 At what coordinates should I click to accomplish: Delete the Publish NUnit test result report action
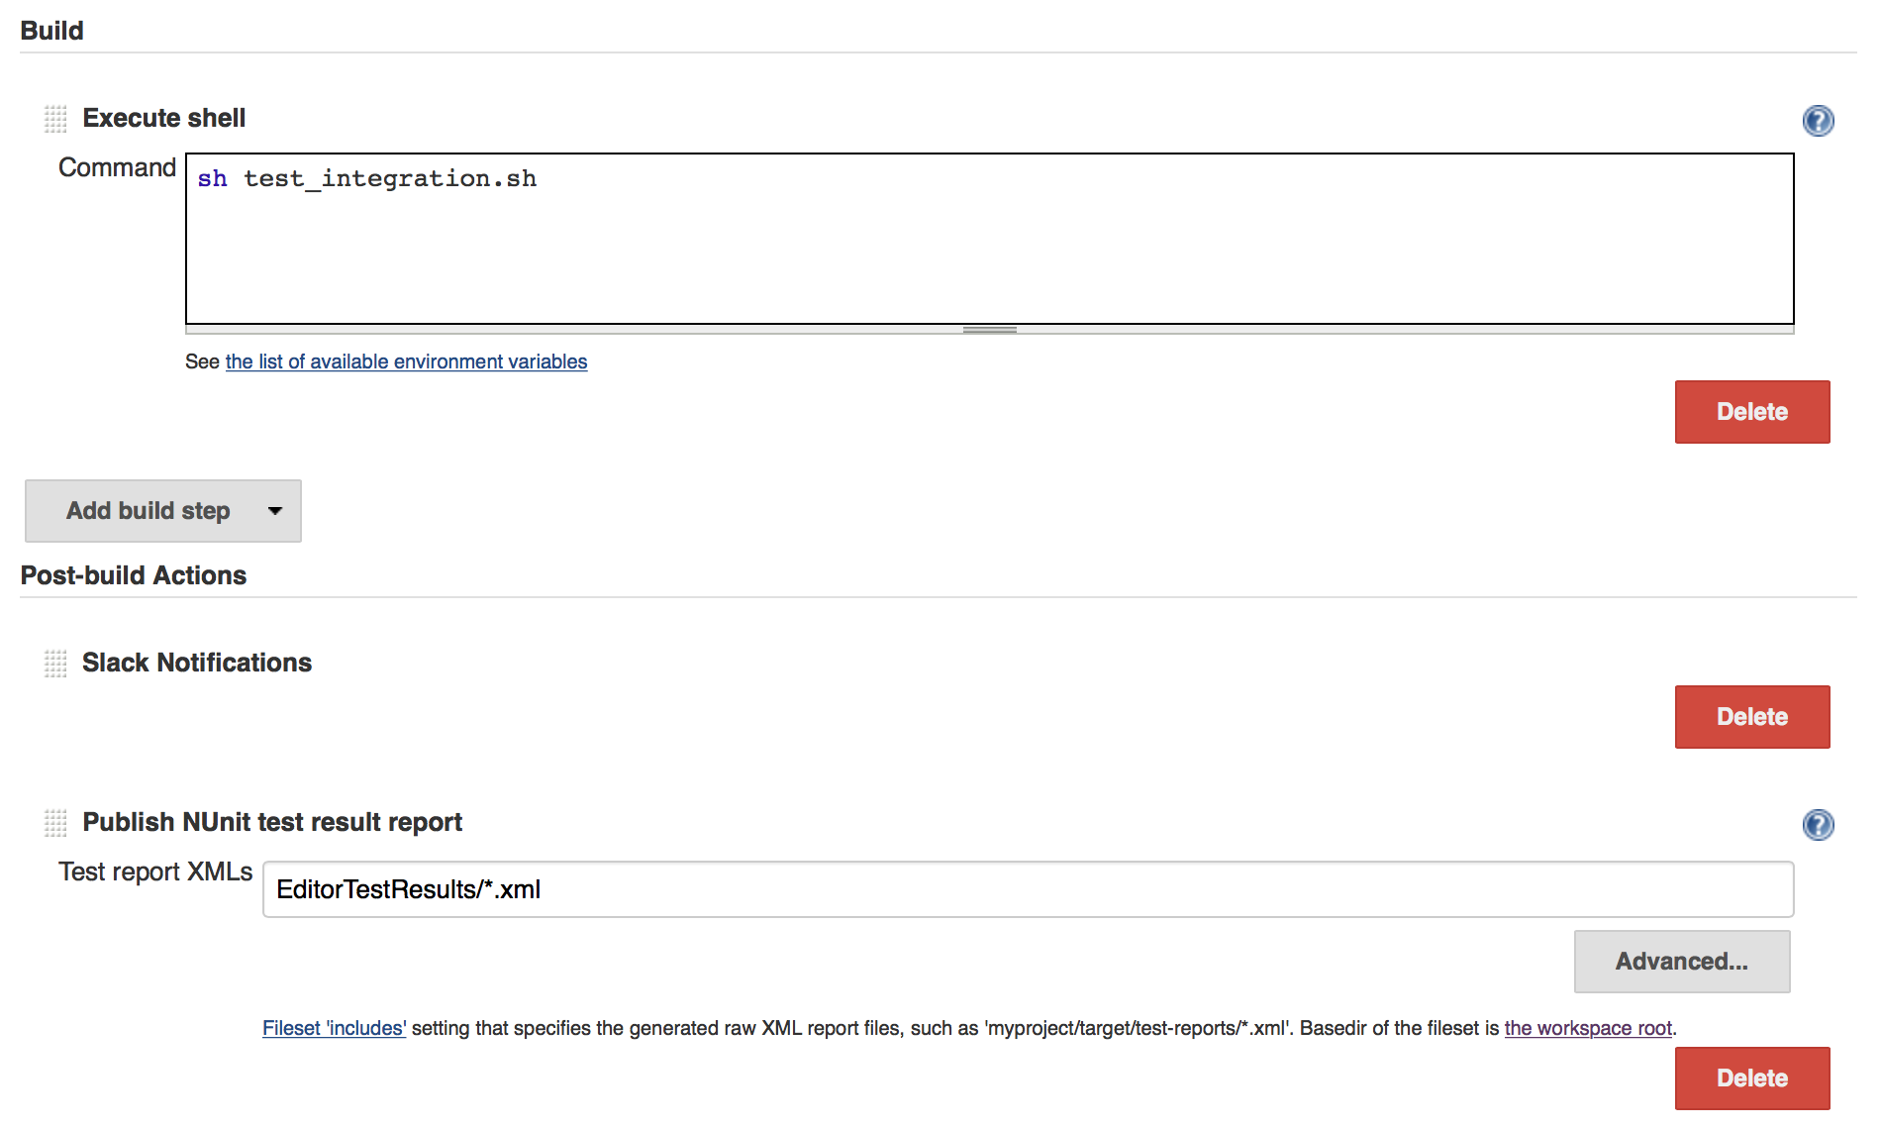coord(1751,1078)
